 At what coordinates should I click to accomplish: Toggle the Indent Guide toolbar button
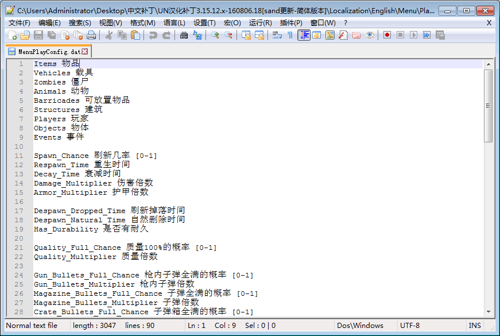pos(304,35)
